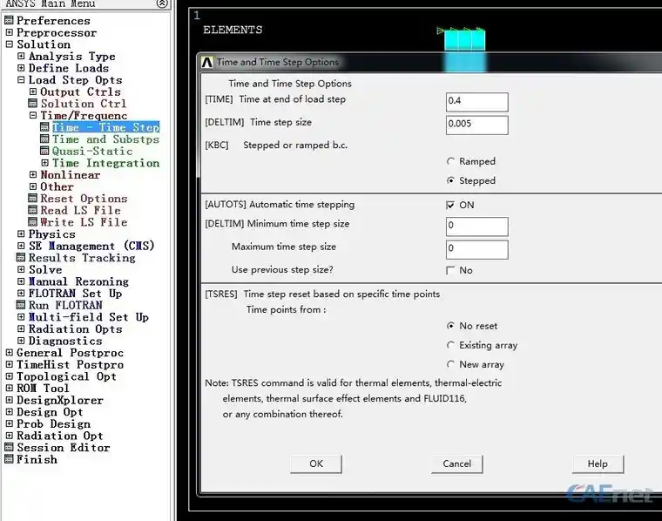This screenshot has width=662, height=521.
Task: Collapse the Load Step Opts node
Action: click(21, 79)
